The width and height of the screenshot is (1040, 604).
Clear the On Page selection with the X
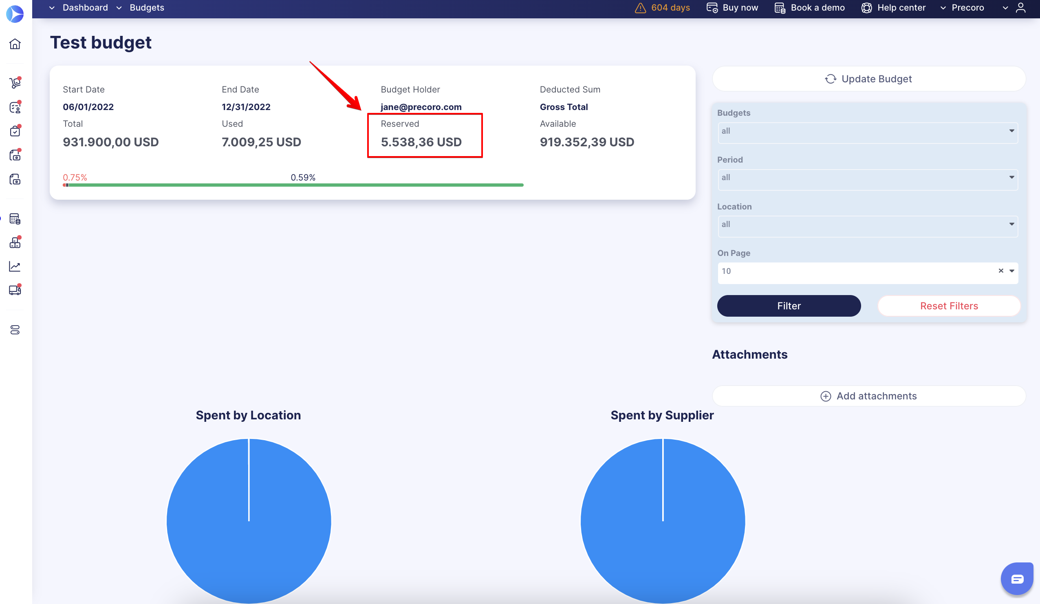(1001, 271)
